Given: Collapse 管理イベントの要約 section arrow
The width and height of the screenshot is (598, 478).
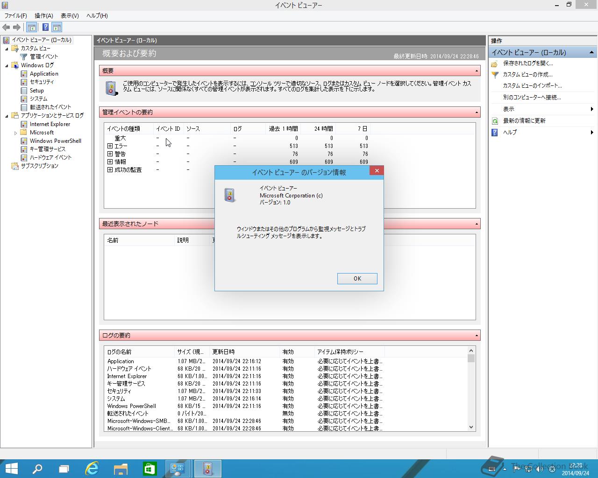Looking at the screenshot, I should click(x=477, y=112).
